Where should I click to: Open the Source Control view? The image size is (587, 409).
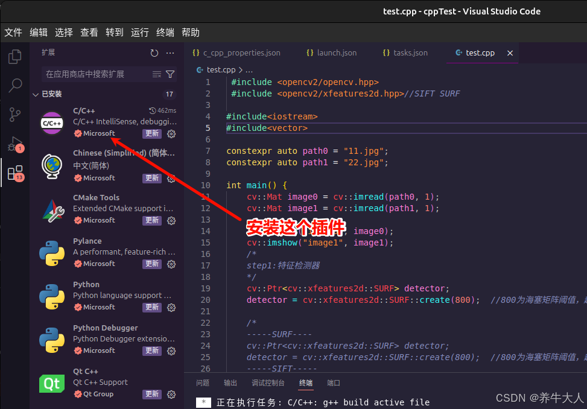click(14, 115)
